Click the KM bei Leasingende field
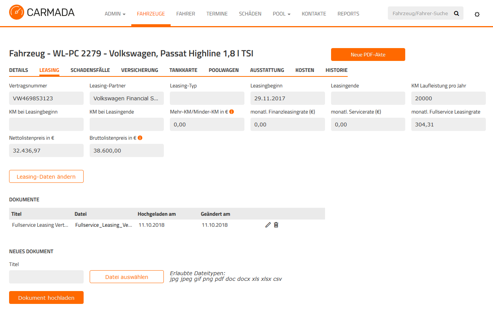Image resolution: width=493 pixels, height=313 pixels. click(x=127, y=125)
